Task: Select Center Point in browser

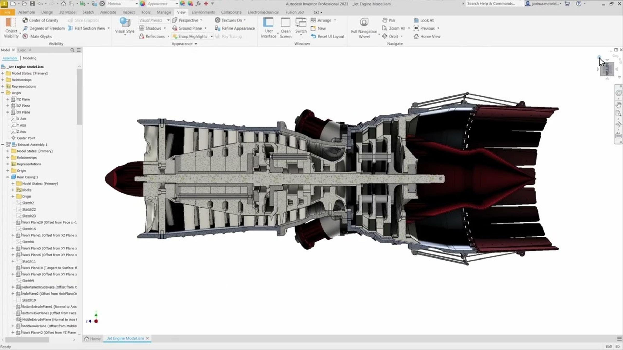Action: [26, 138]
